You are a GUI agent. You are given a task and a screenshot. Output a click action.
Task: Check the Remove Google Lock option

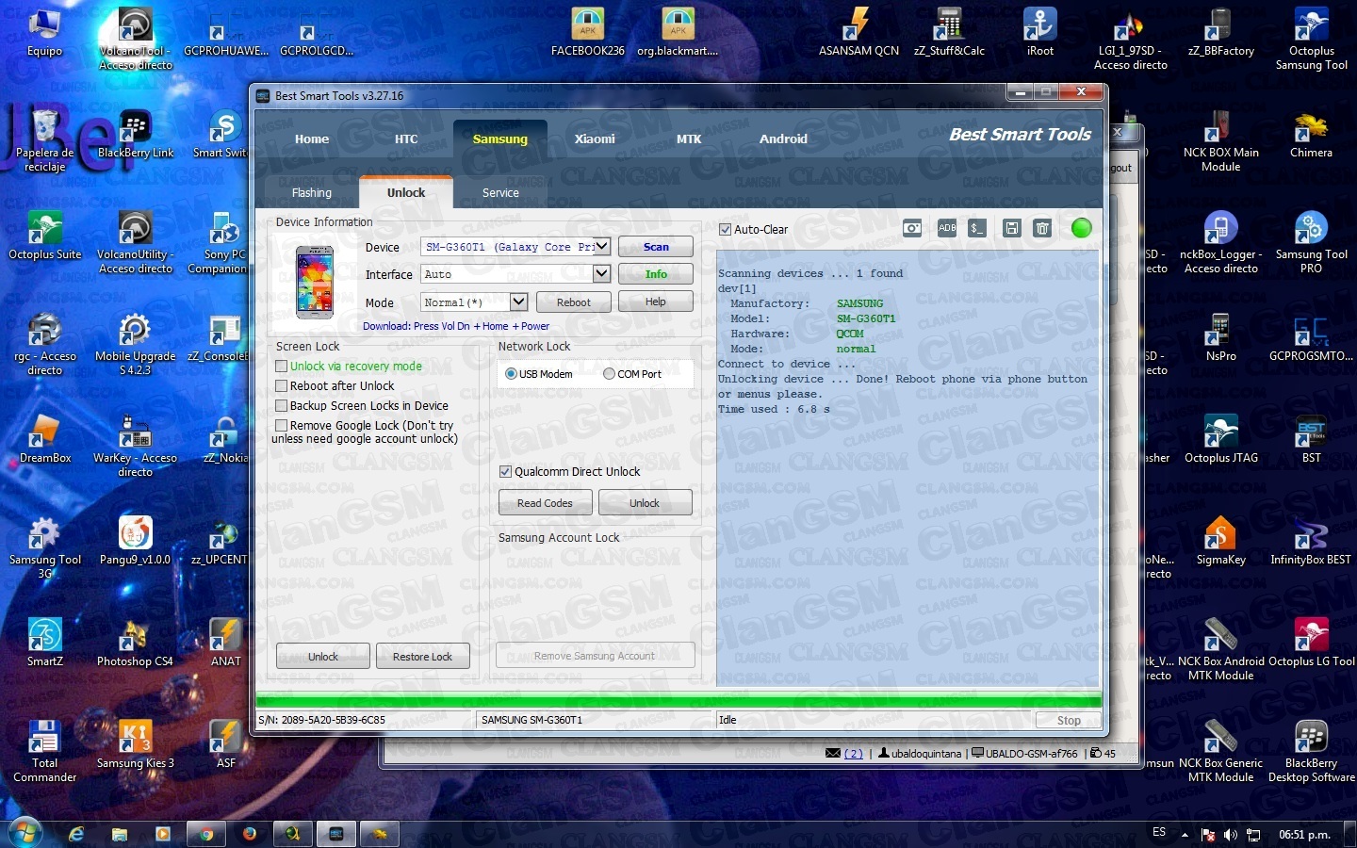point(281,425)
